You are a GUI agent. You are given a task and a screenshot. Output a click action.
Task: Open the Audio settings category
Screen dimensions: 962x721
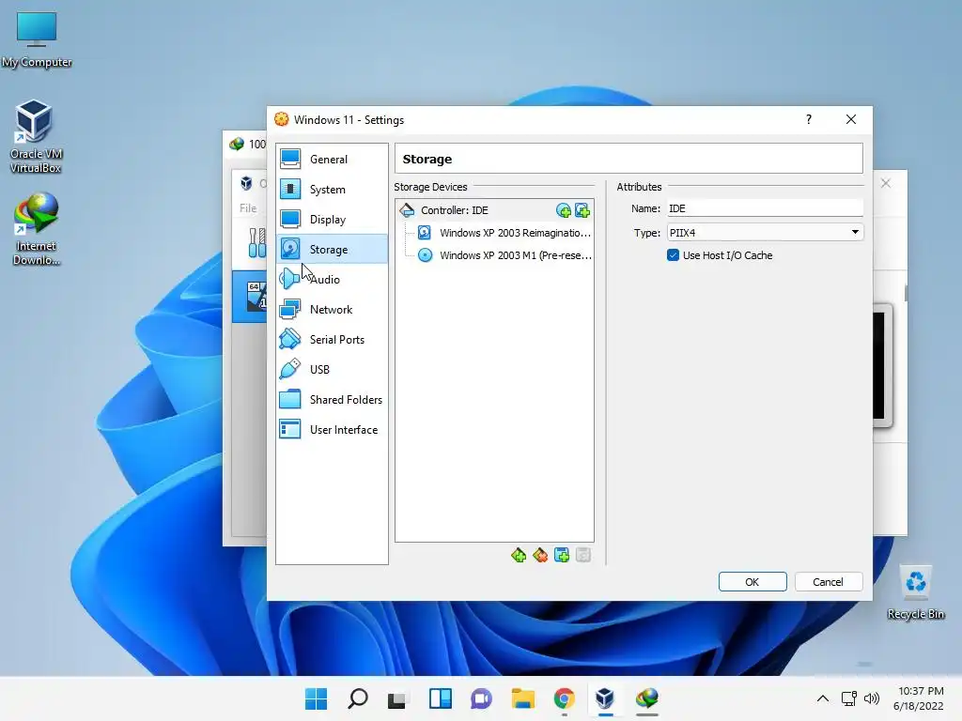click(332, 280)
